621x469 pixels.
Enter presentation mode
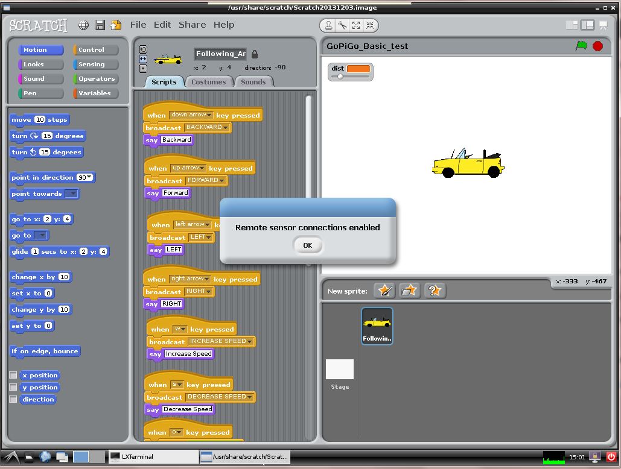coord(603,25)
